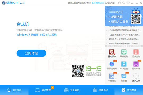Open 驱动保护 tool
The image size is (143, 95).
[112, 54]
